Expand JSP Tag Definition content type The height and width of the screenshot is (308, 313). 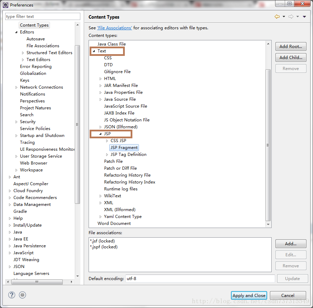pyautogui.click(x=107, y=155)
